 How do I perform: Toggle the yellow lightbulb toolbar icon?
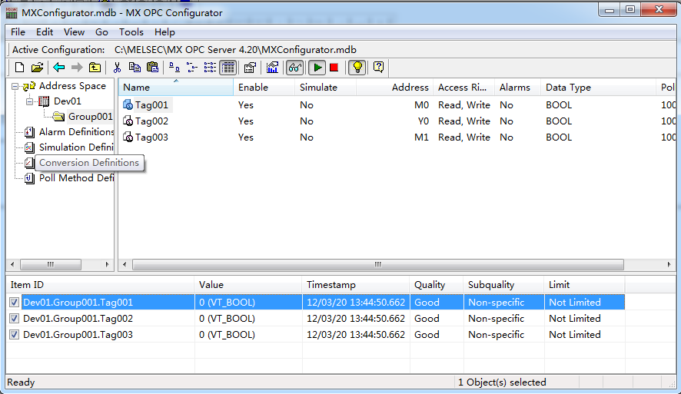[x=357, y=68]
